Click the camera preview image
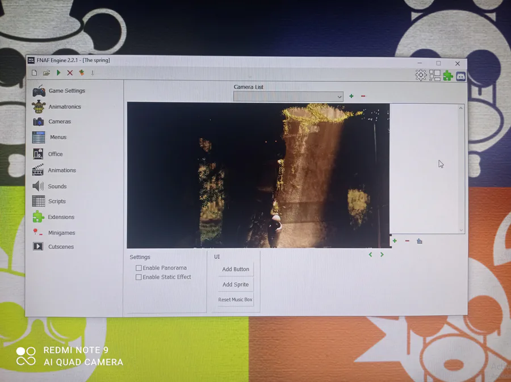511x382 pixels. coord(258,175)
